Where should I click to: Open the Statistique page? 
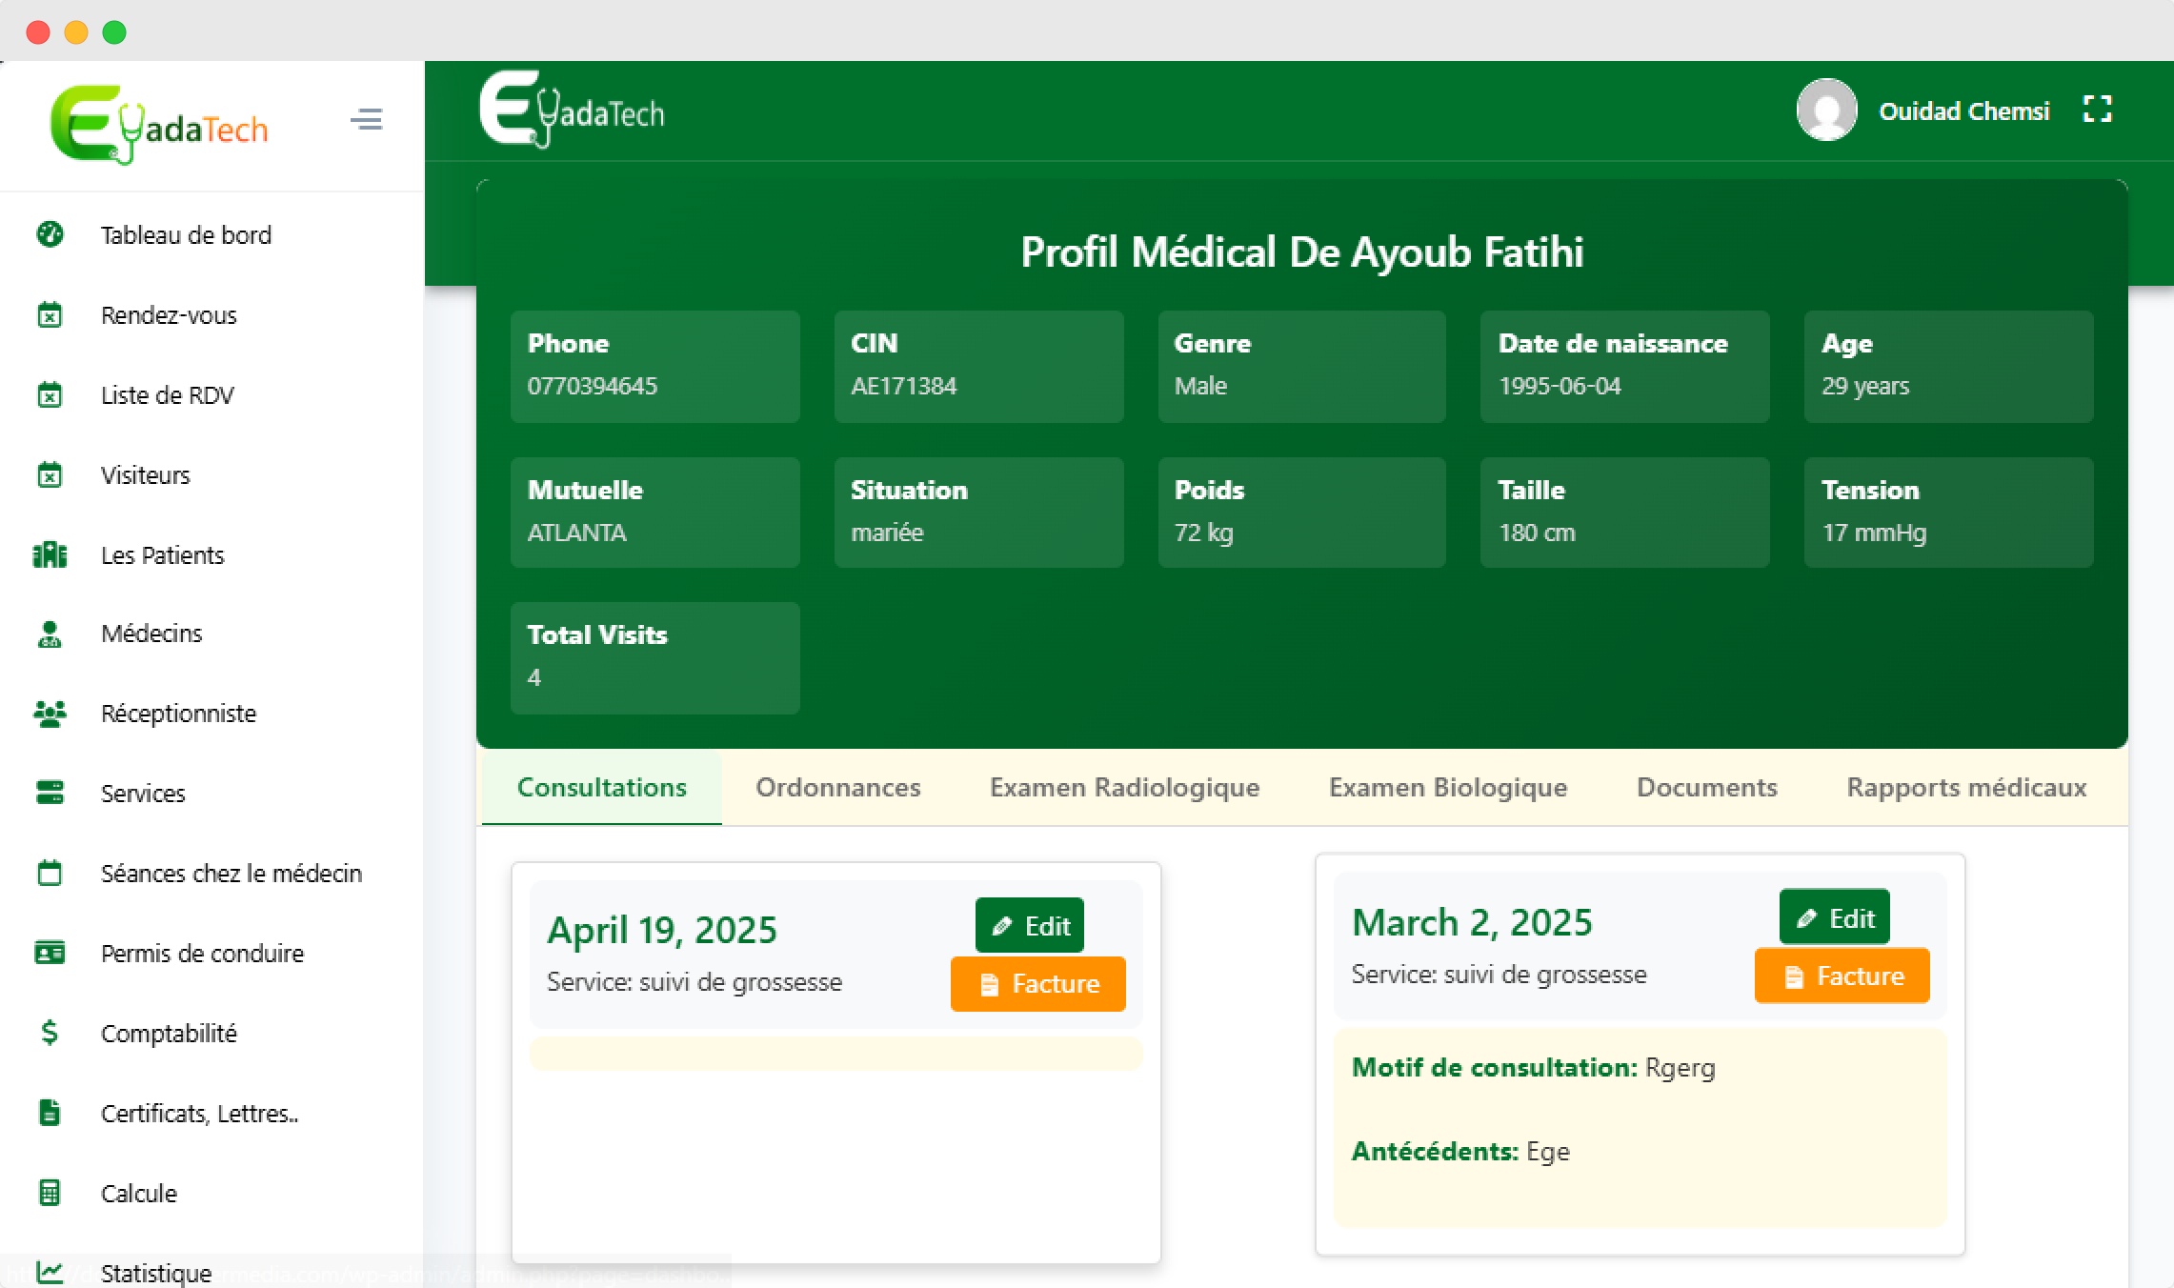pos(156,1274)
